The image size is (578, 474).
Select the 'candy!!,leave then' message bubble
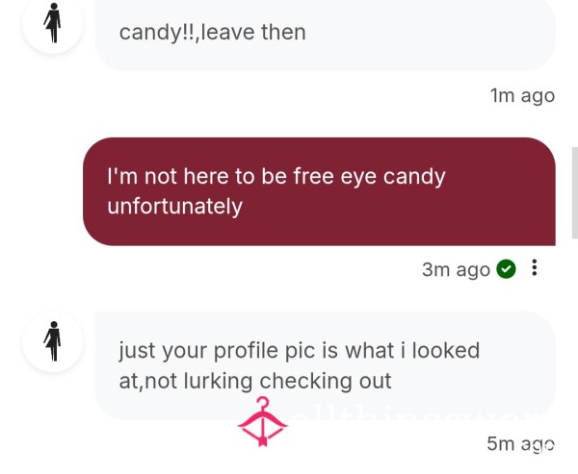(x=325, y=34)
